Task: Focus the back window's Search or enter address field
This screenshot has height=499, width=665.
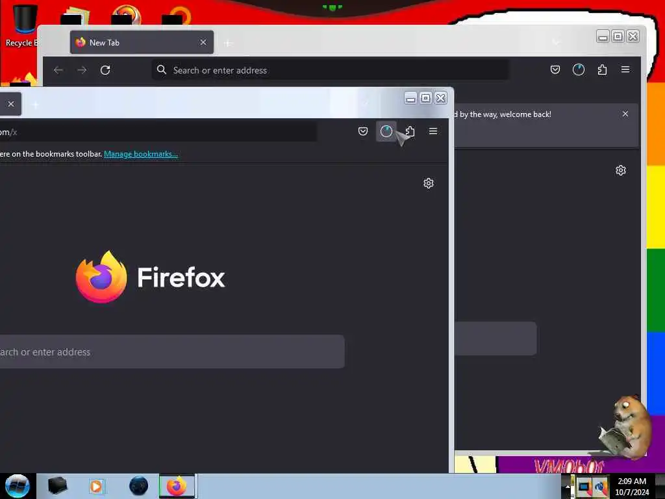Action: tap(331, 70)
